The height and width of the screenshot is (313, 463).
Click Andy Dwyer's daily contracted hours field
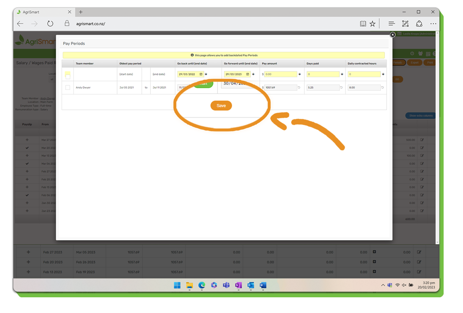(x=364, y=88)
